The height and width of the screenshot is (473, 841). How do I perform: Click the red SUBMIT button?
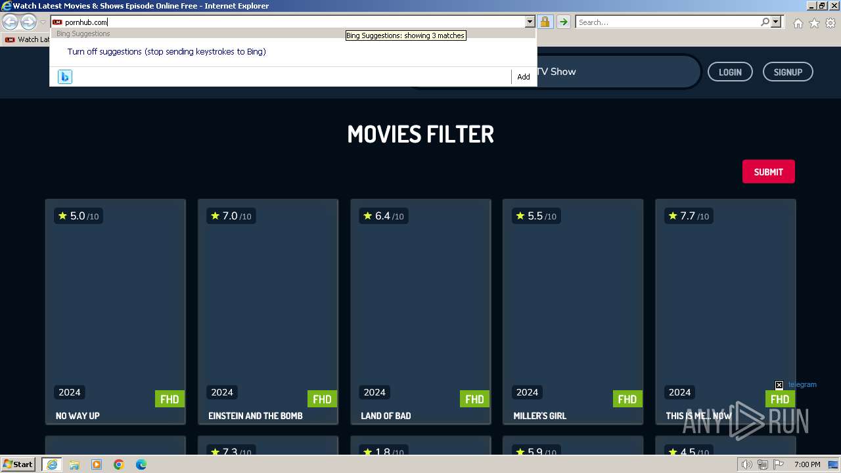[768, 171]
